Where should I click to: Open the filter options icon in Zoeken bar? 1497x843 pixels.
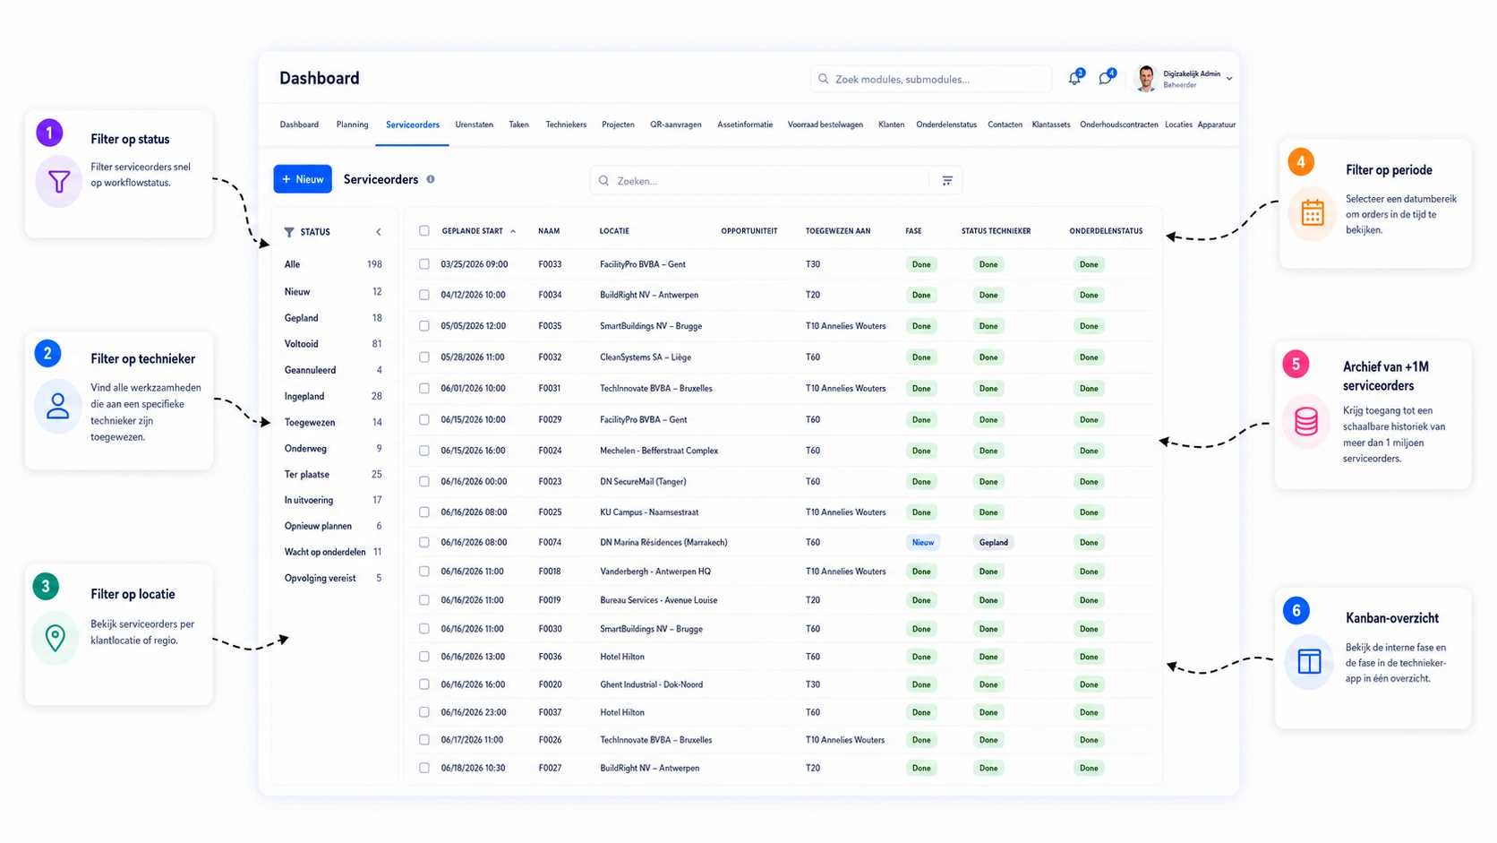pos(947,181)
